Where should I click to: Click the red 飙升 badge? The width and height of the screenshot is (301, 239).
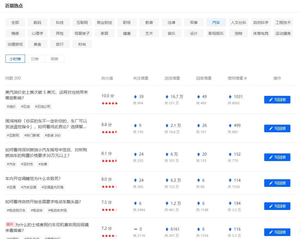10,224
